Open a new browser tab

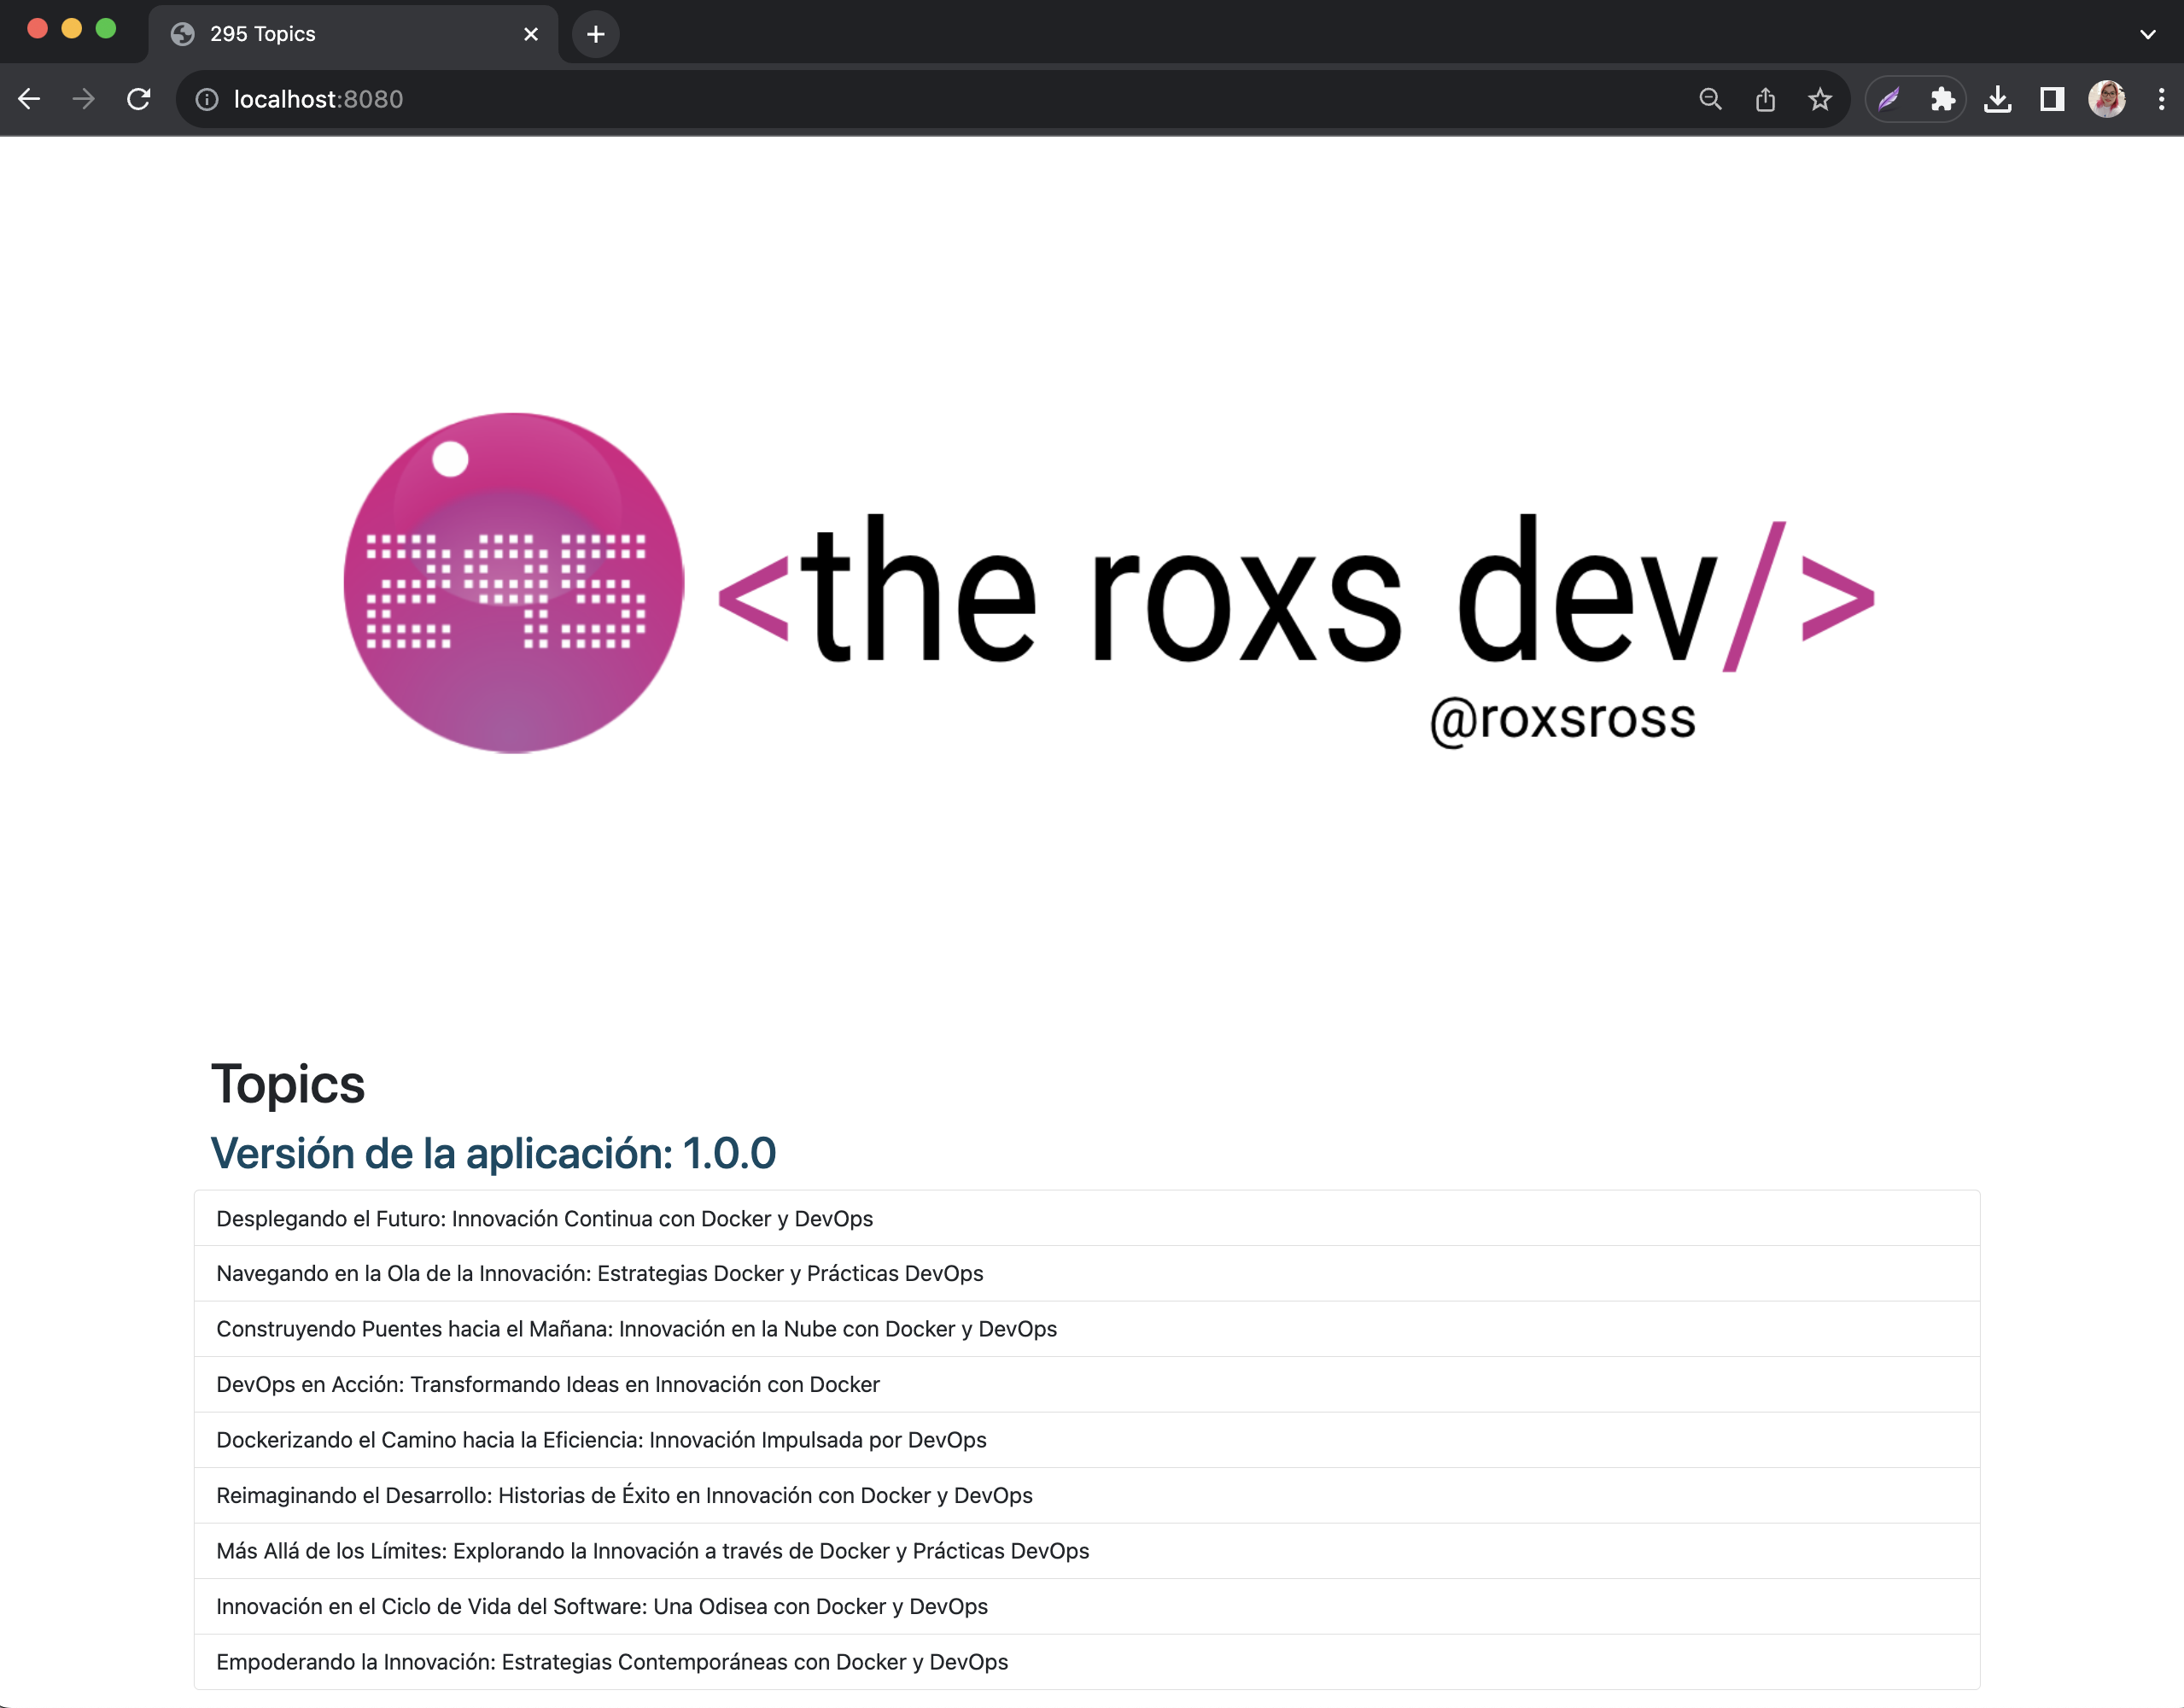596,35
